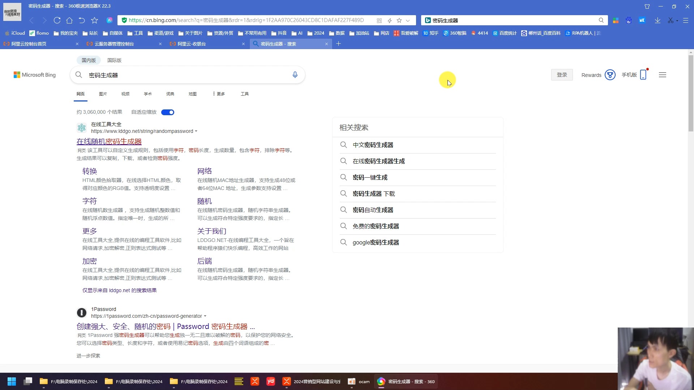
Task: Expand the address bar dropdown chevron
Action: click(408, 21)
